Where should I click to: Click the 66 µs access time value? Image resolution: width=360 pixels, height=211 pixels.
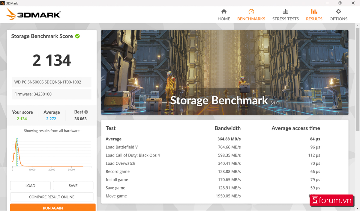click(x=315, y=171)
